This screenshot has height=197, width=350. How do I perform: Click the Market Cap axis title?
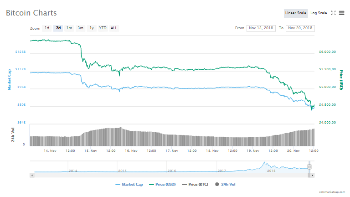point(9,79)
